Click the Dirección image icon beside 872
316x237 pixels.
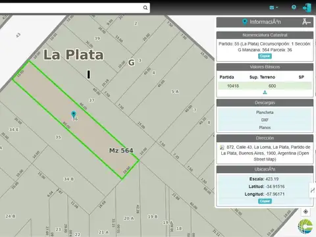(x=223, y=147)
